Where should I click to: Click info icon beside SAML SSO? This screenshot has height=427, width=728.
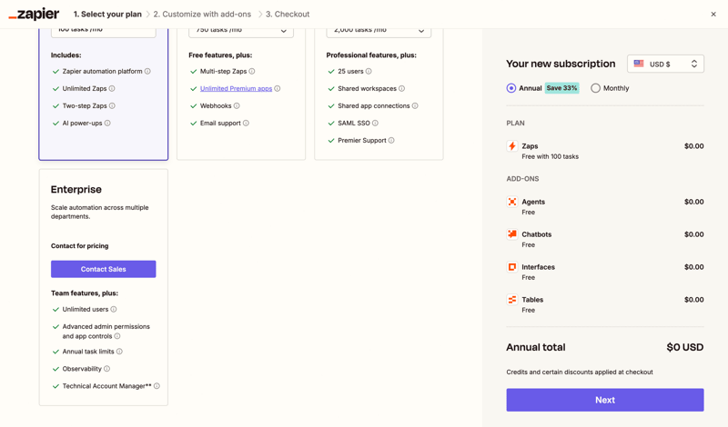pos(375,124)
